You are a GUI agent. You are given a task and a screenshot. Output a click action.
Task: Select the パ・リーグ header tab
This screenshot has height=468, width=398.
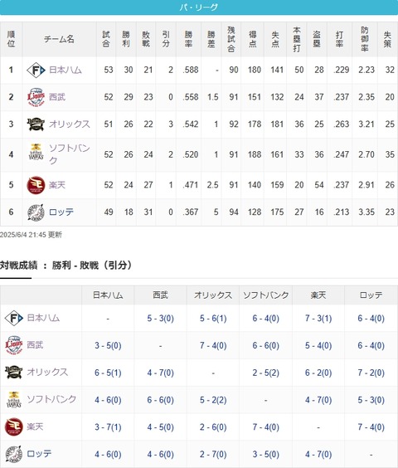pyautogui.click(x=199, y=7)
